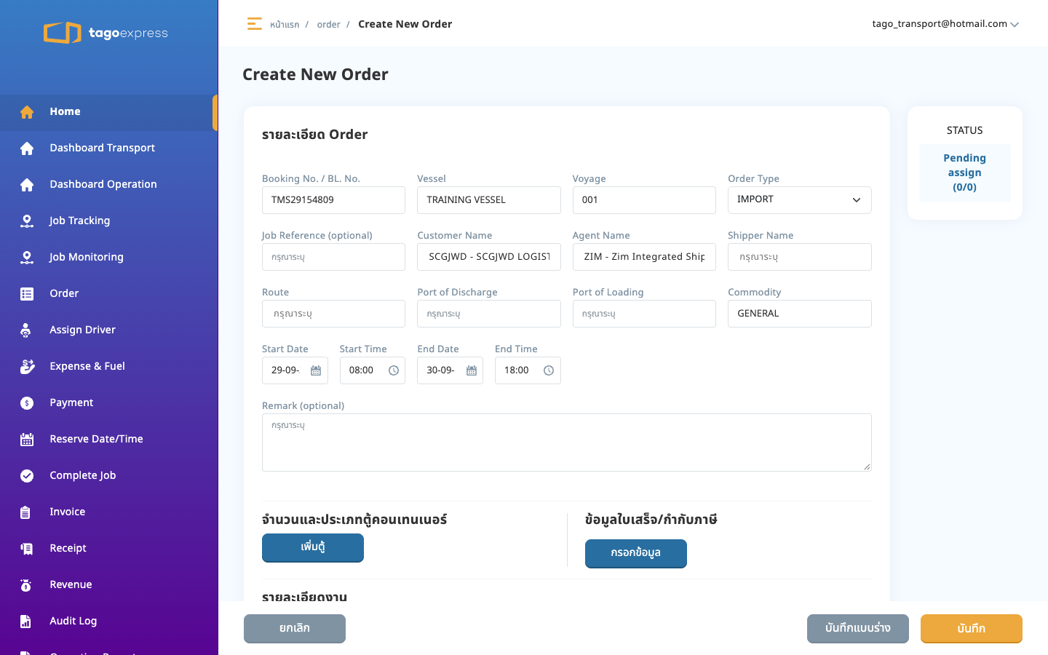Screen dimensions: 1048x655
Task: Click the บันทึกแบบร่าง save draft button
Action: (858, 628)
